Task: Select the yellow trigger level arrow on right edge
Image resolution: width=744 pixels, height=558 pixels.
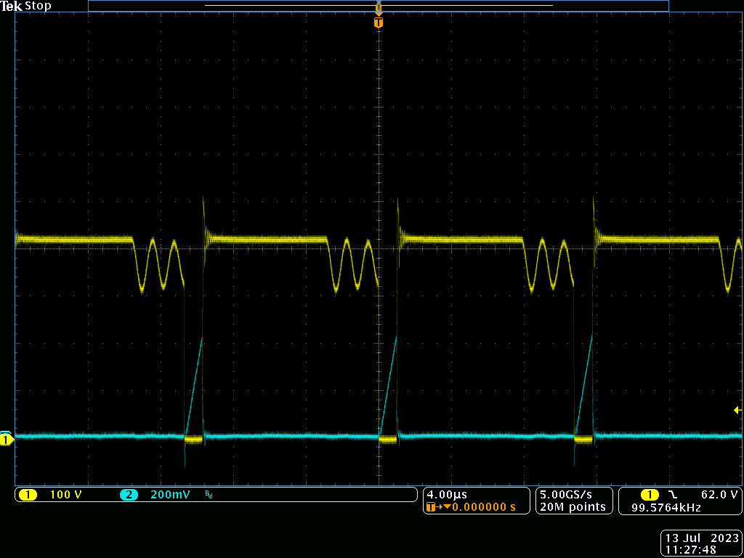Action: (x=736, y=411)
